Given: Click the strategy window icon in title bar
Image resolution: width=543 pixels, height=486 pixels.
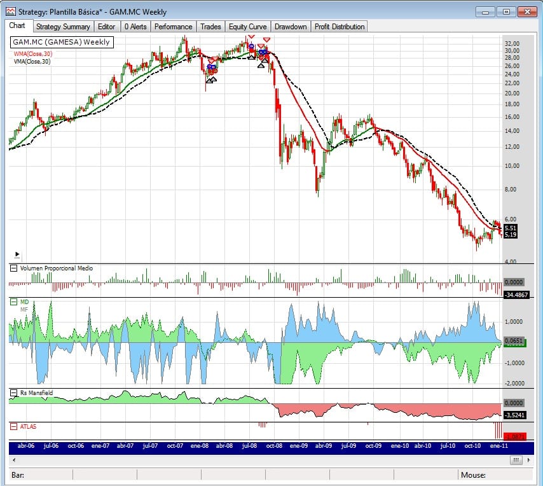Looking at the screenshot, I should (10, 11).
